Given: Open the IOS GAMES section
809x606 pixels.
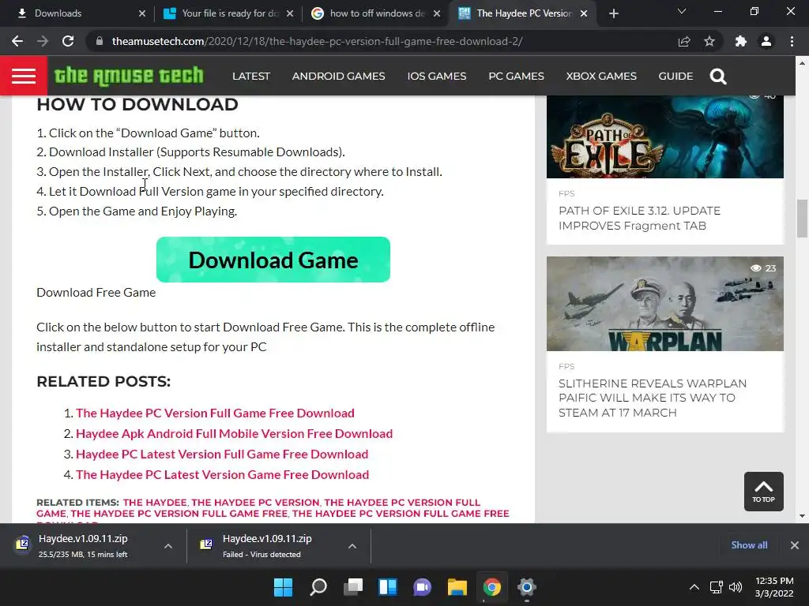Looking at the screenshot, I should (x=436, y=77).
